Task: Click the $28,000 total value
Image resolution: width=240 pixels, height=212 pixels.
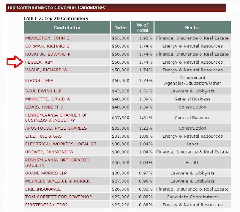Action: click(x=120, y=173)
